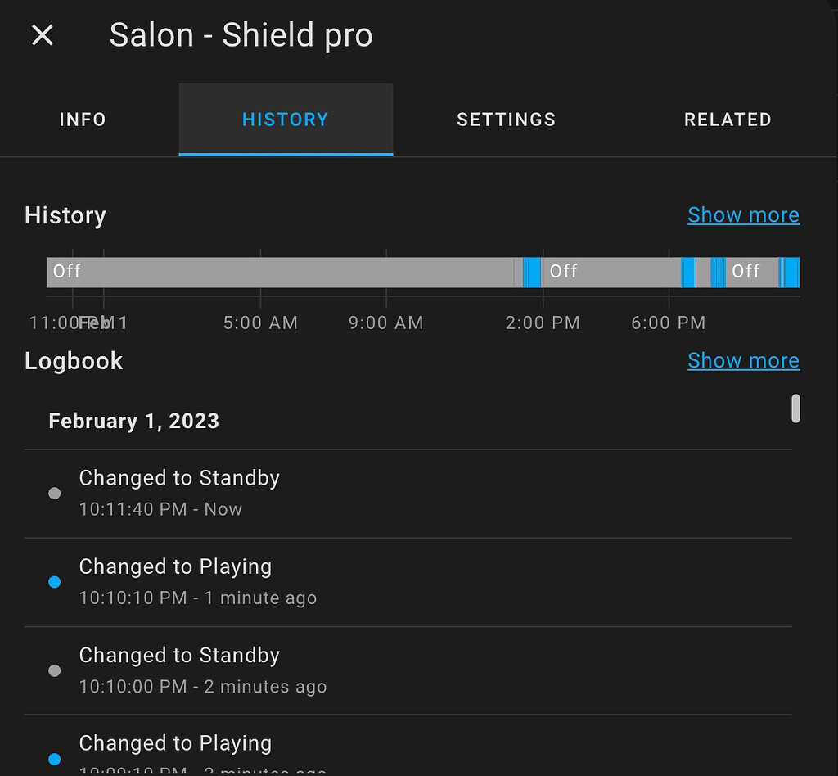Click a blue activity spike near 2:00 PM
838x776 pixels.
[x=532, y=272]
